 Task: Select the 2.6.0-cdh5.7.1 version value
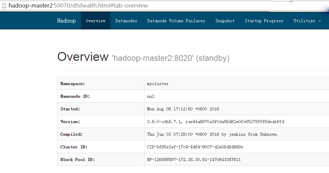pos(215,121)
